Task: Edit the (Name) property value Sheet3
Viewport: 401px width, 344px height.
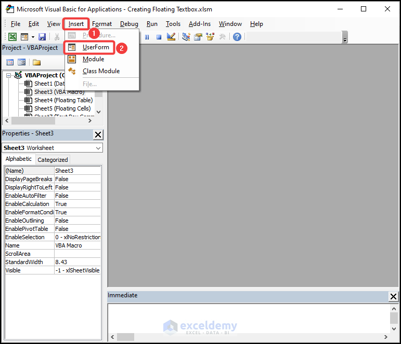Action: tap(77, 171)
